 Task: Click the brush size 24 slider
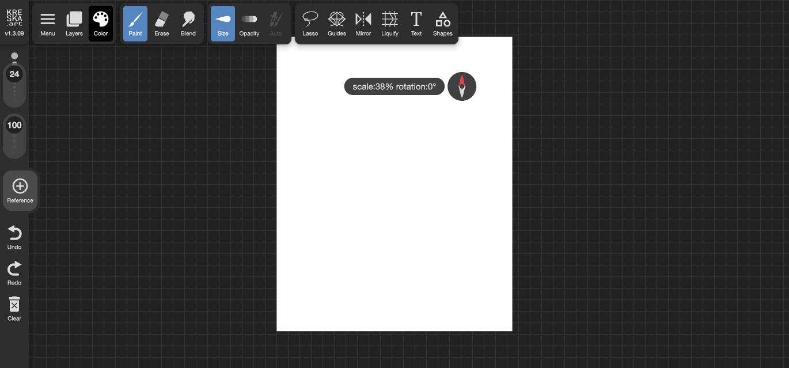(x=14, y=81)
